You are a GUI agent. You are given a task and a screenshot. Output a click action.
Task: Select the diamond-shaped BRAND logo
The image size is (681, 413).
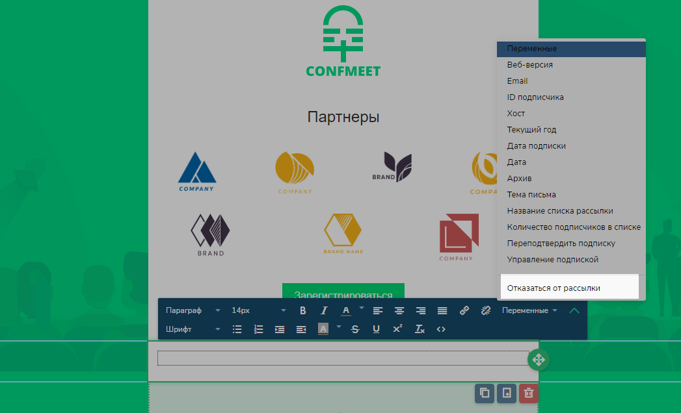pyautogui.click(x=211, y=235)
